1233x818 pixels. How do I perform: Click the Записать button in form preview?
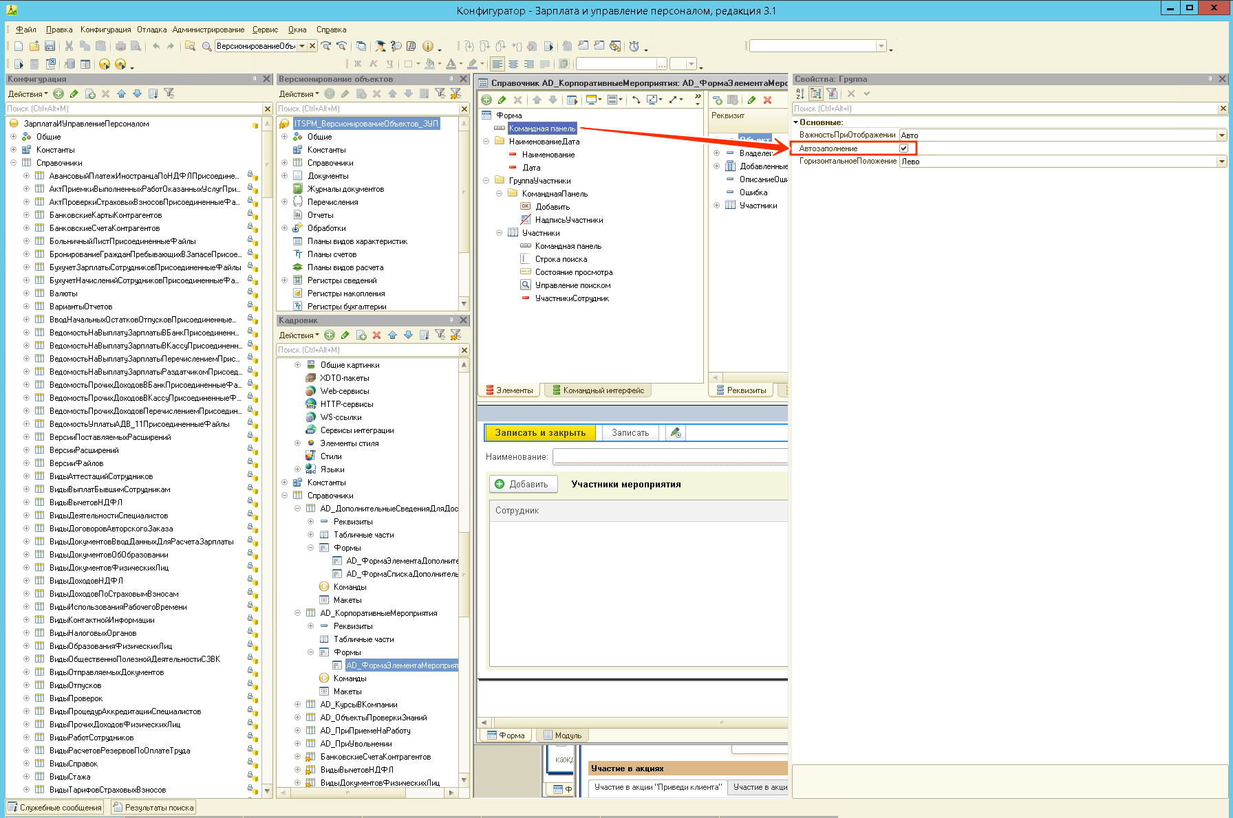630,432
